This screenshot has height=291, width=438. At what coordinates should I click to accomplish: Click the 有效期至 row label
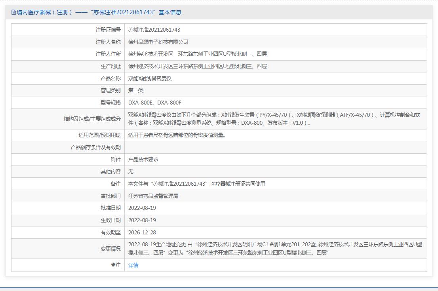tap(110, 232)
